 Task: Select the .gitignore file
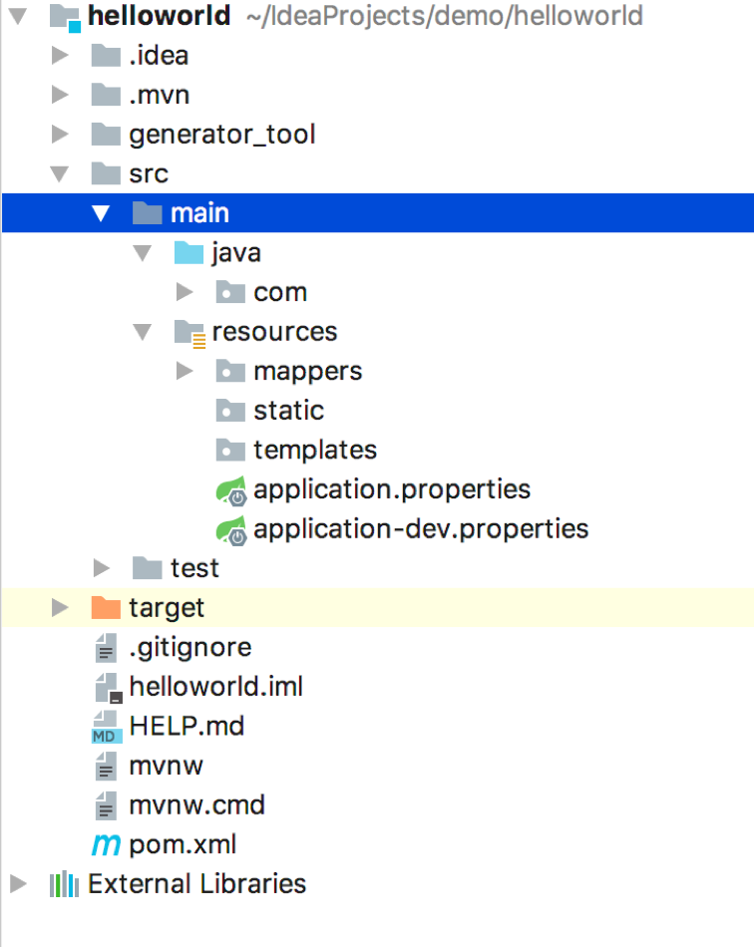189,648
